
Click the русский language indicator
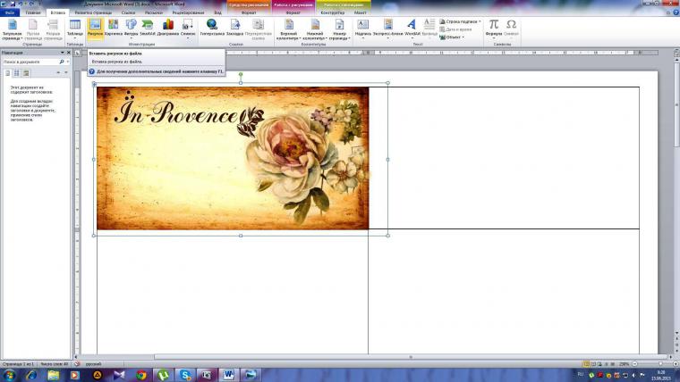point(94,364)
